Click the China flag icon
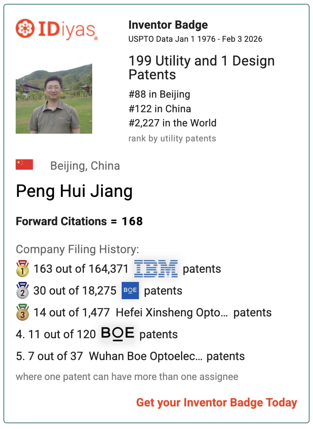Viewport: 313px width, 429px height. pos(24,164)
